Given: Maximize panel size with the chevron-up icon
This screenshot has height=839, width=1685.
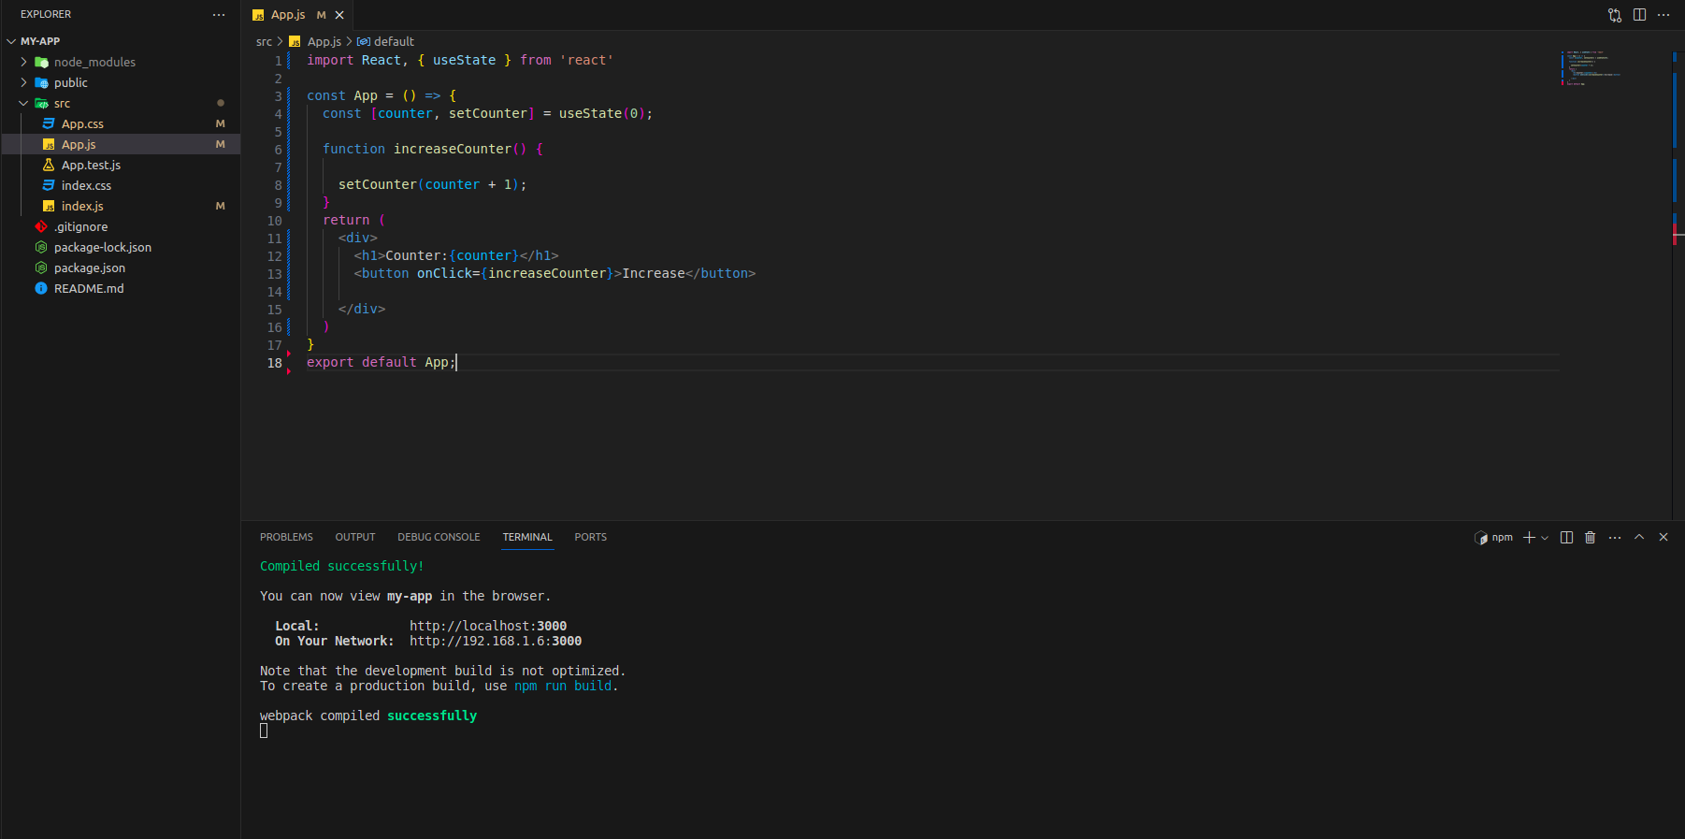Looking at the screenshot, I should (x=1639, y=538).
